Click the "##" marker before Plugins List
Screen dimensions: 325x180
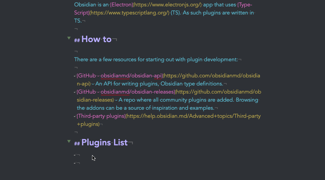[x=77, y=143]
